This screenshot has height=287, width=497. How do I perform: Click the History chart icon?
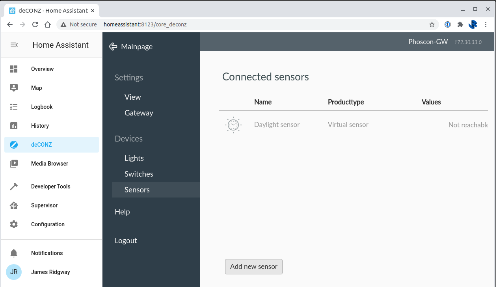[x=14, y=126]
